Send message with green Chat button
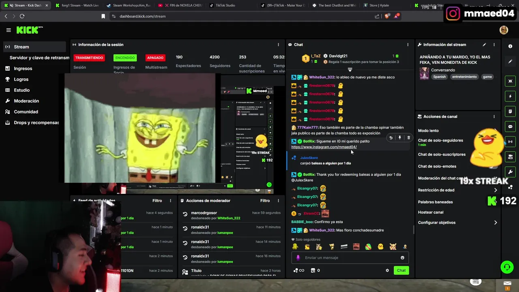 click(401, 271)
